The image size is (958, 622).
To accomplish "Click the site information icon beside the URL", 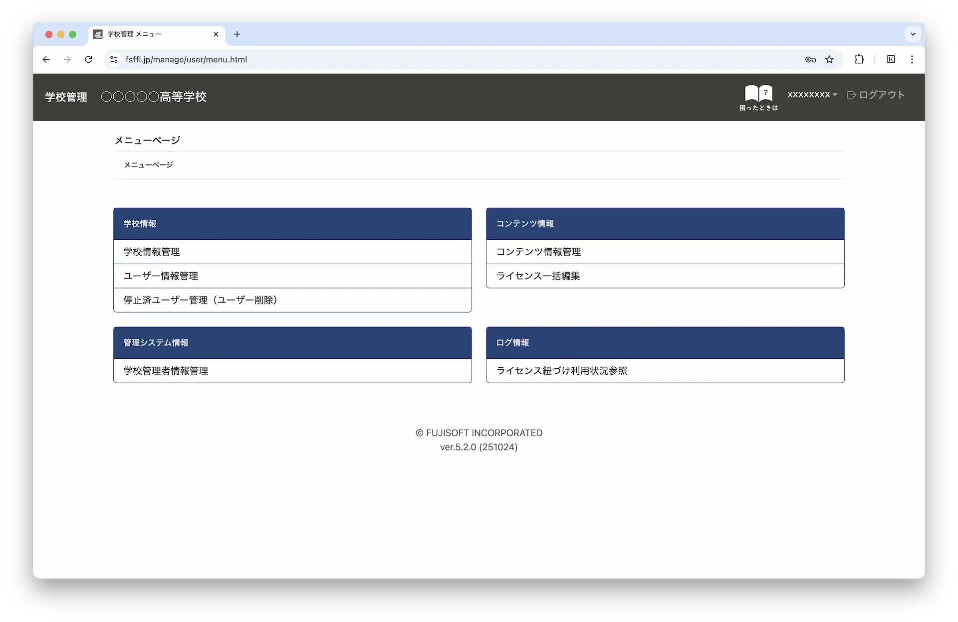I will [114, 60].
